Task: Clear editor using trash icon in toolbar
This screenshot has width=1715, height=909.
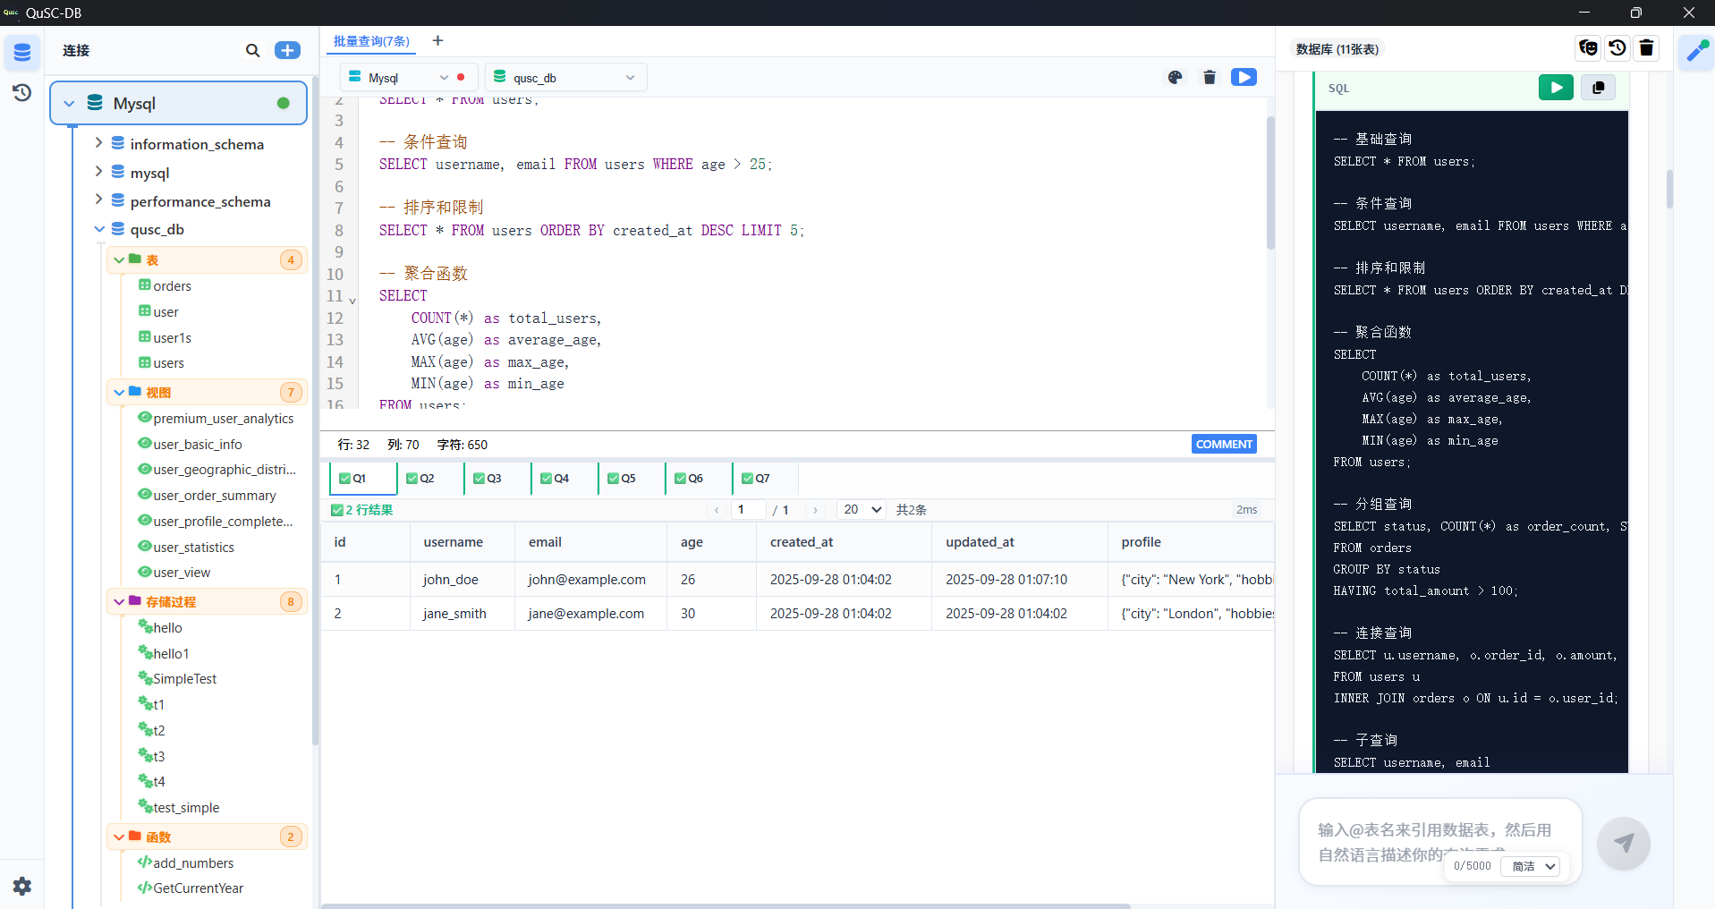Action: (x=1210, y=78)
